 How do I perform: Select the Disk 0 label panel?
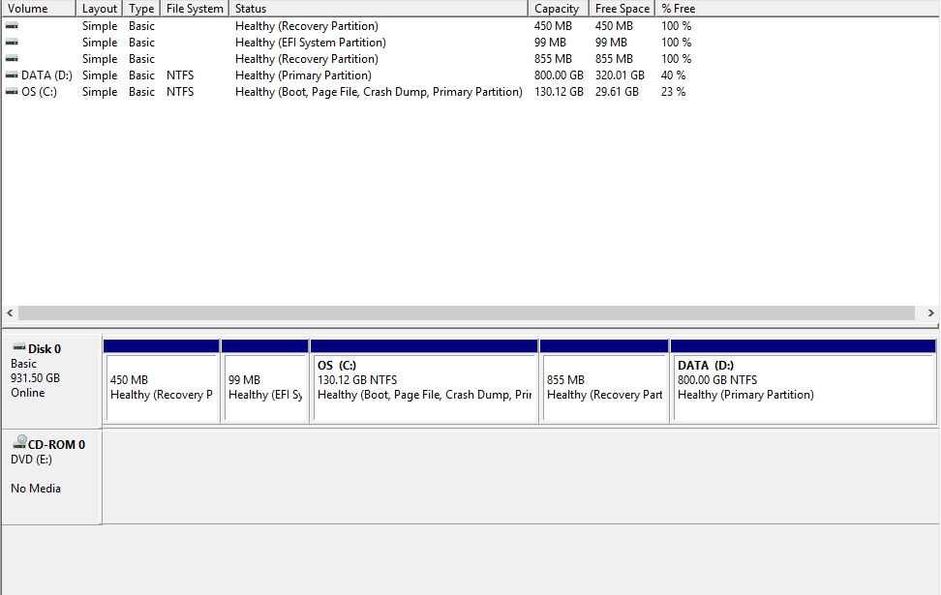52,380
